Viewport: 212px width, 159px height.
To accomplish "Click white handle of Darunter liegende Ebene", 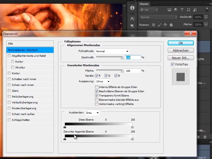I will pos(132,139).
